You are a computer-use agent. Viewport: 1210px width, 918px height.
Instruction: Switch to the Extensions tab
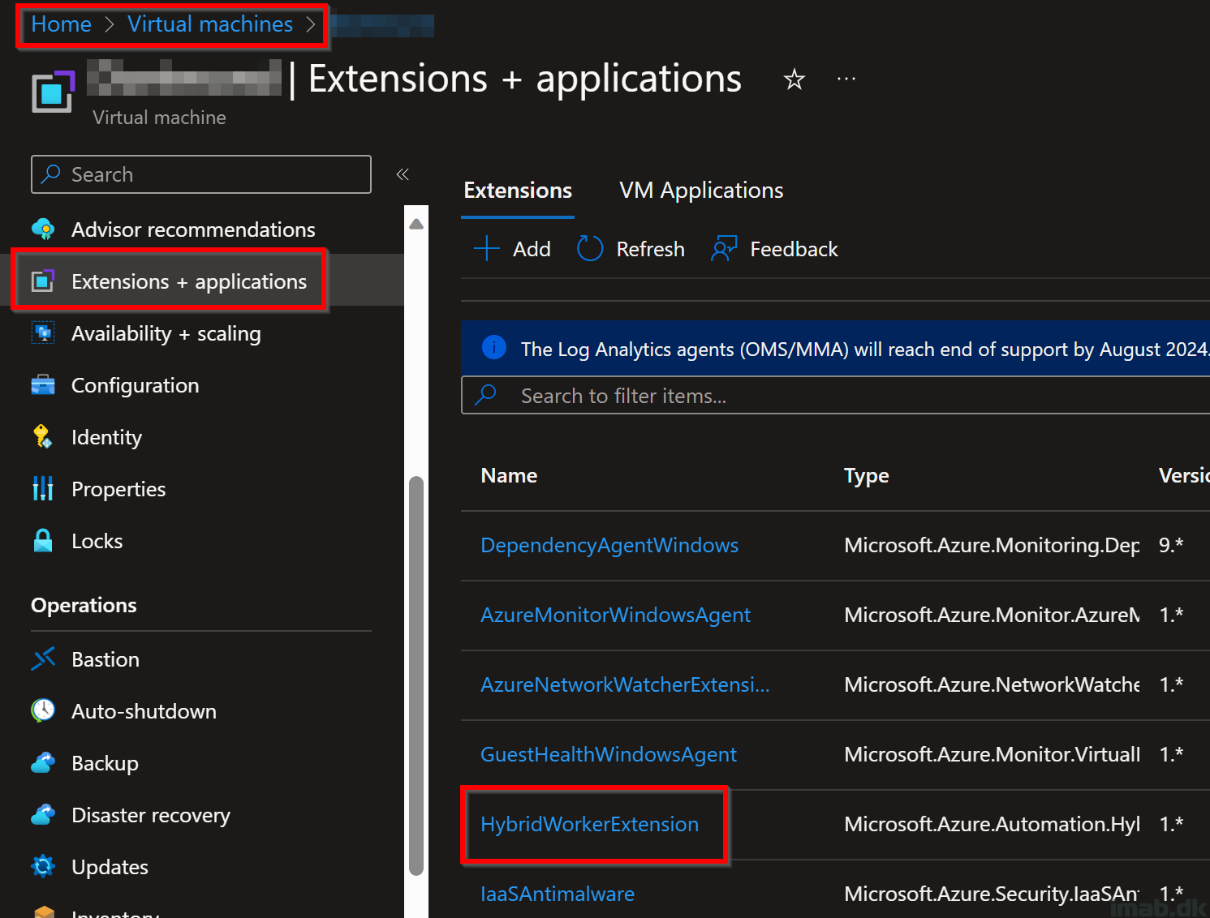pyautogui.click(x=518, y=191)
